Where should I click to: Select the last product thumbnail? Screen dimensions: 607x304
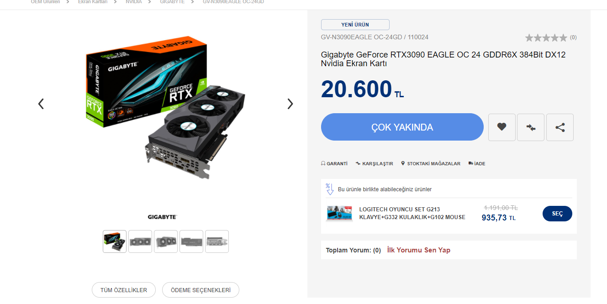[x=217, y=241]
